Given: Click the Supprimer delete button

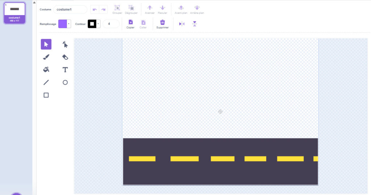Looking at the screenshot, I should pos(162,24).
